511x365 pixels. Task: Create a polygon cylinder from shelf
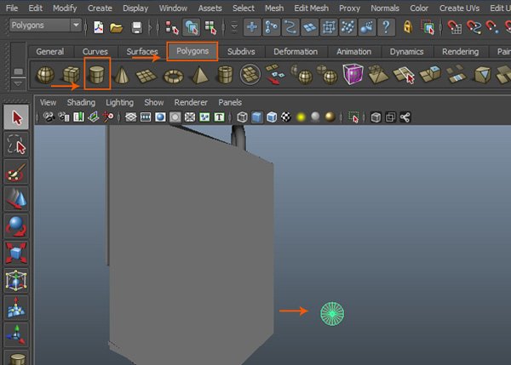pos(97,74)
